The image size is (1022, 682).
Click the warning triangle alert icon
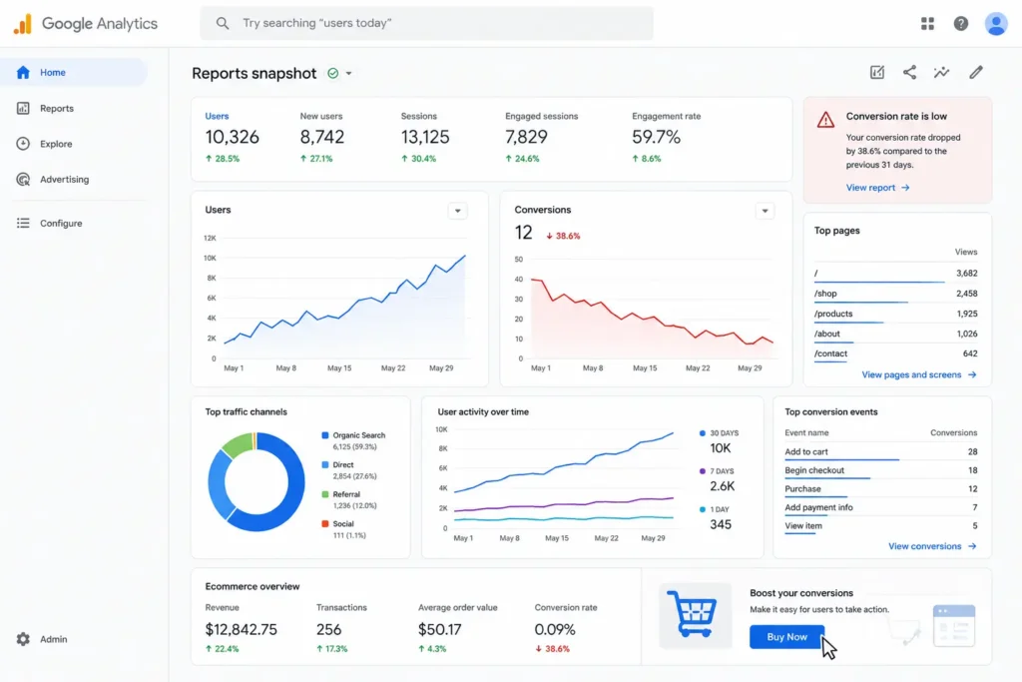[825, 119]
